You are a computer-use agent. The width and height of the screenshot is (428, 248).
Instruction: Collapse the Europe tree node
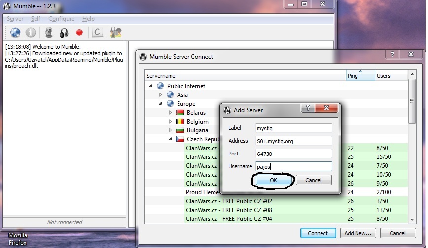160,103
